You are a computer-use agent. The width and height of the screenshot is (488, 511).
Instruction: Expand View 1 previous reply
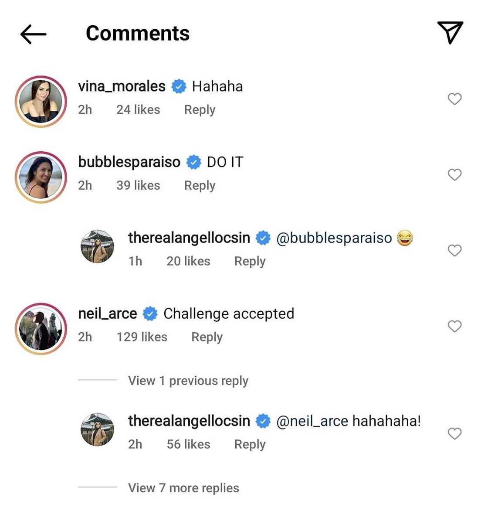188,381
